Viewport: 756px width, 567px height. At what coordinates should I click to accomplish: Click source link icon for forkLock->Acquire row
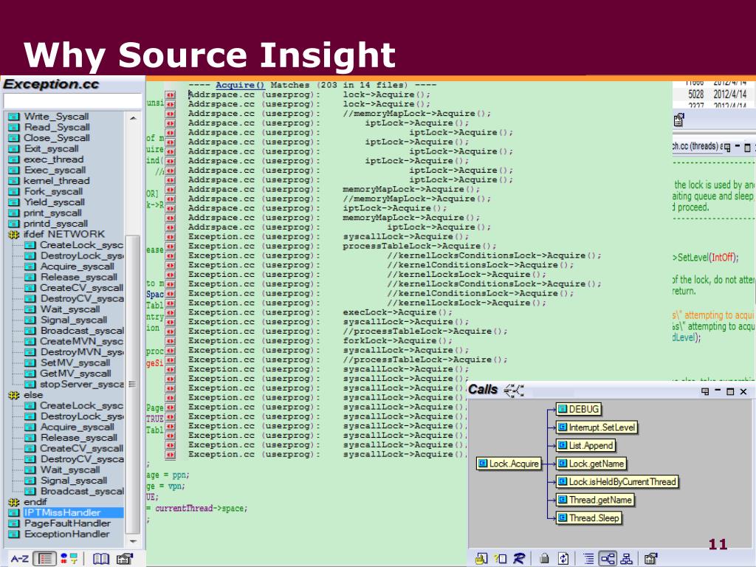click(171, 341)
